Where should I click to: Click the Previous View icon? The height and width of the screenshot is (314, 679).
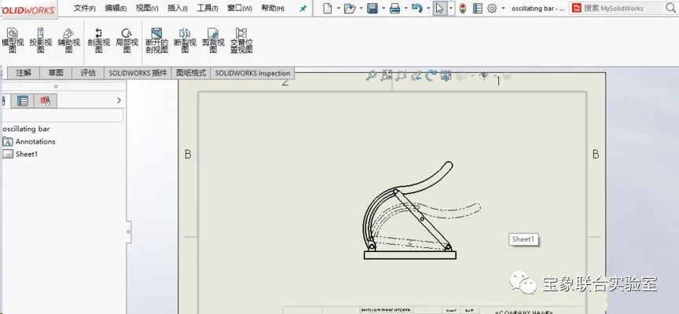(416, 76)
